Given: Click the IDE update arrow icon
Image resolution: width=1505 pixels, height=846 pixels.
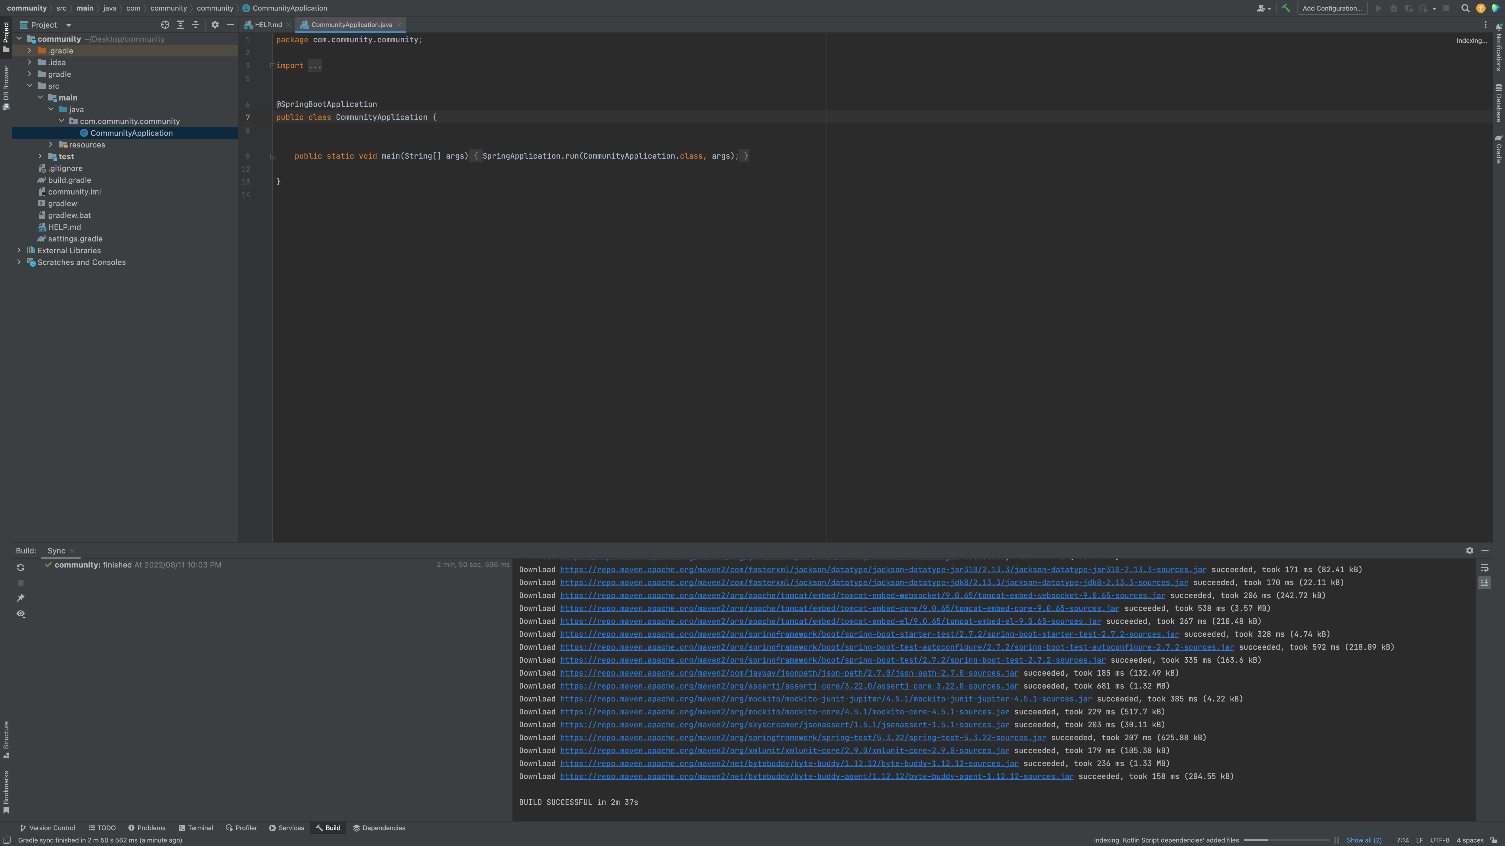Looking at the screenshot, I should coord(1481,8).
